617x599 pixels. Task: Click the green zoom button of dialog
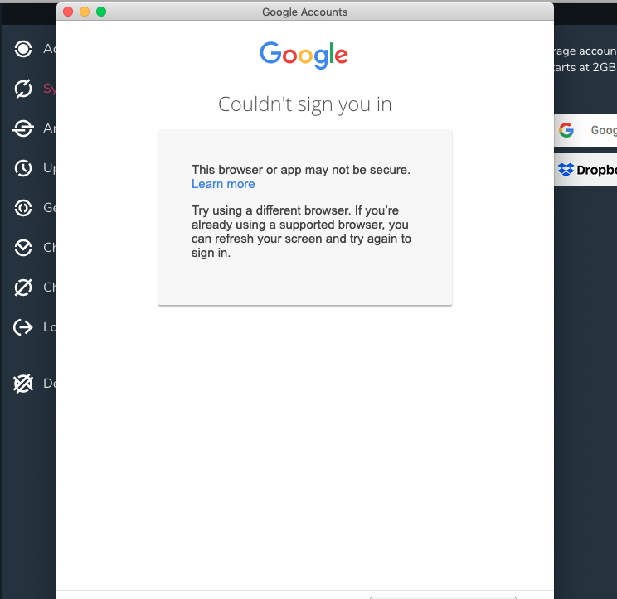coord(101,12)
